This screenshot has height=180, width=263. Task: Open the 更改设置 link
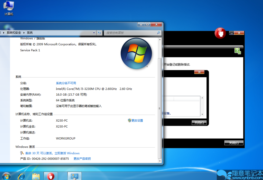[137, 120]
